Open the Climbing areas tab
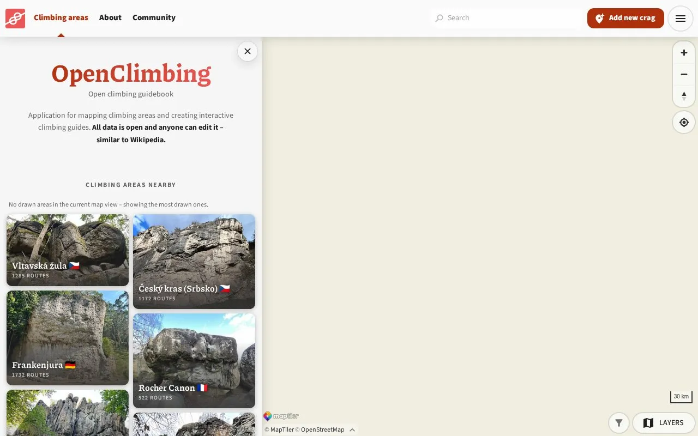 point(61,17)
